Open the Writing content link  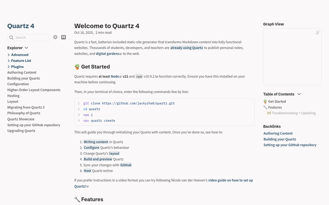tap(96, 142)
